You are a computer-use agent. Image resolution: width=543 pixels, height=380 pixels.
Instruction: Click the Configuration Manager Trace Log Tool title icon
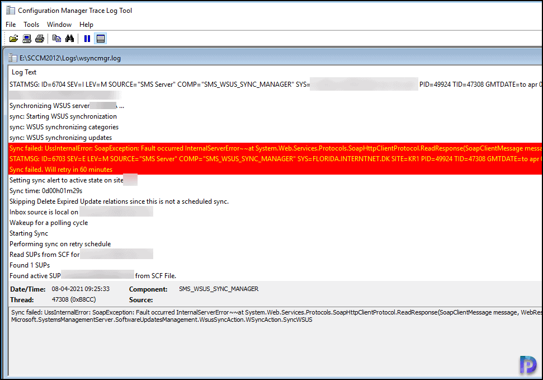click(x=11, y=11)
